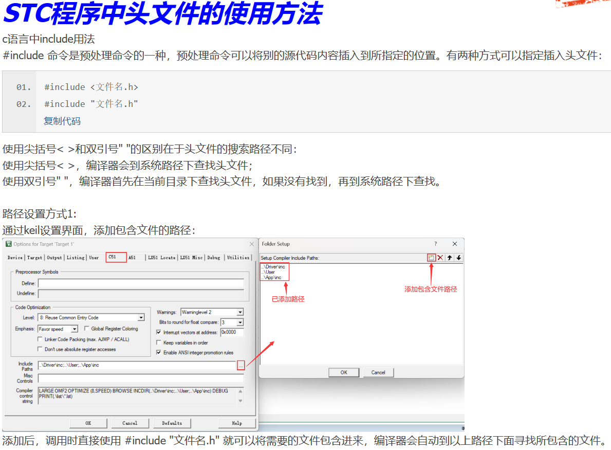Toggle Don't use absolute register accesses
The image size is (611, 450).
40,349
